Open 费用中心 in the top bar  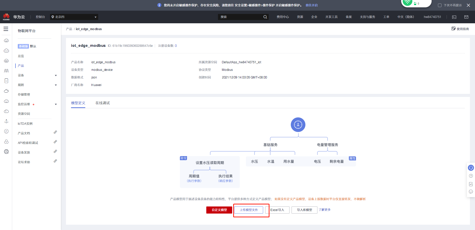(283, 17)
